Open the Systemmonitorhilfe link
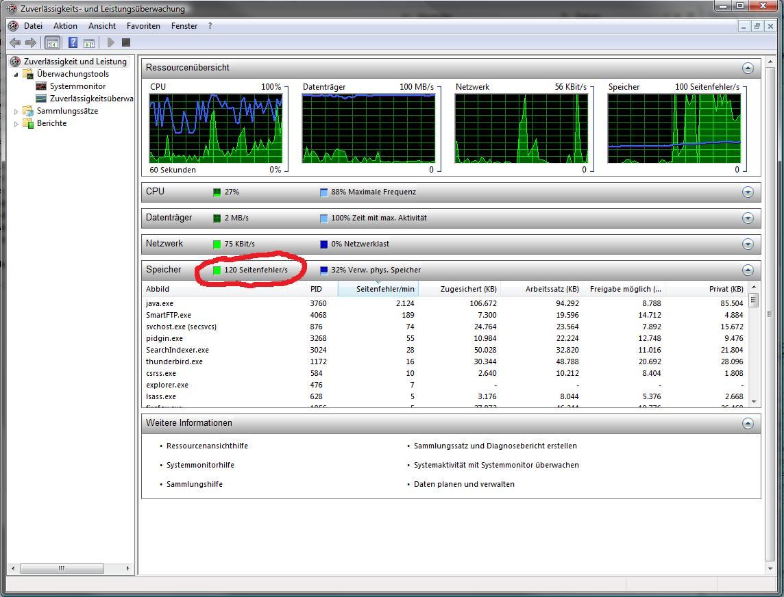 coord(200,465)
